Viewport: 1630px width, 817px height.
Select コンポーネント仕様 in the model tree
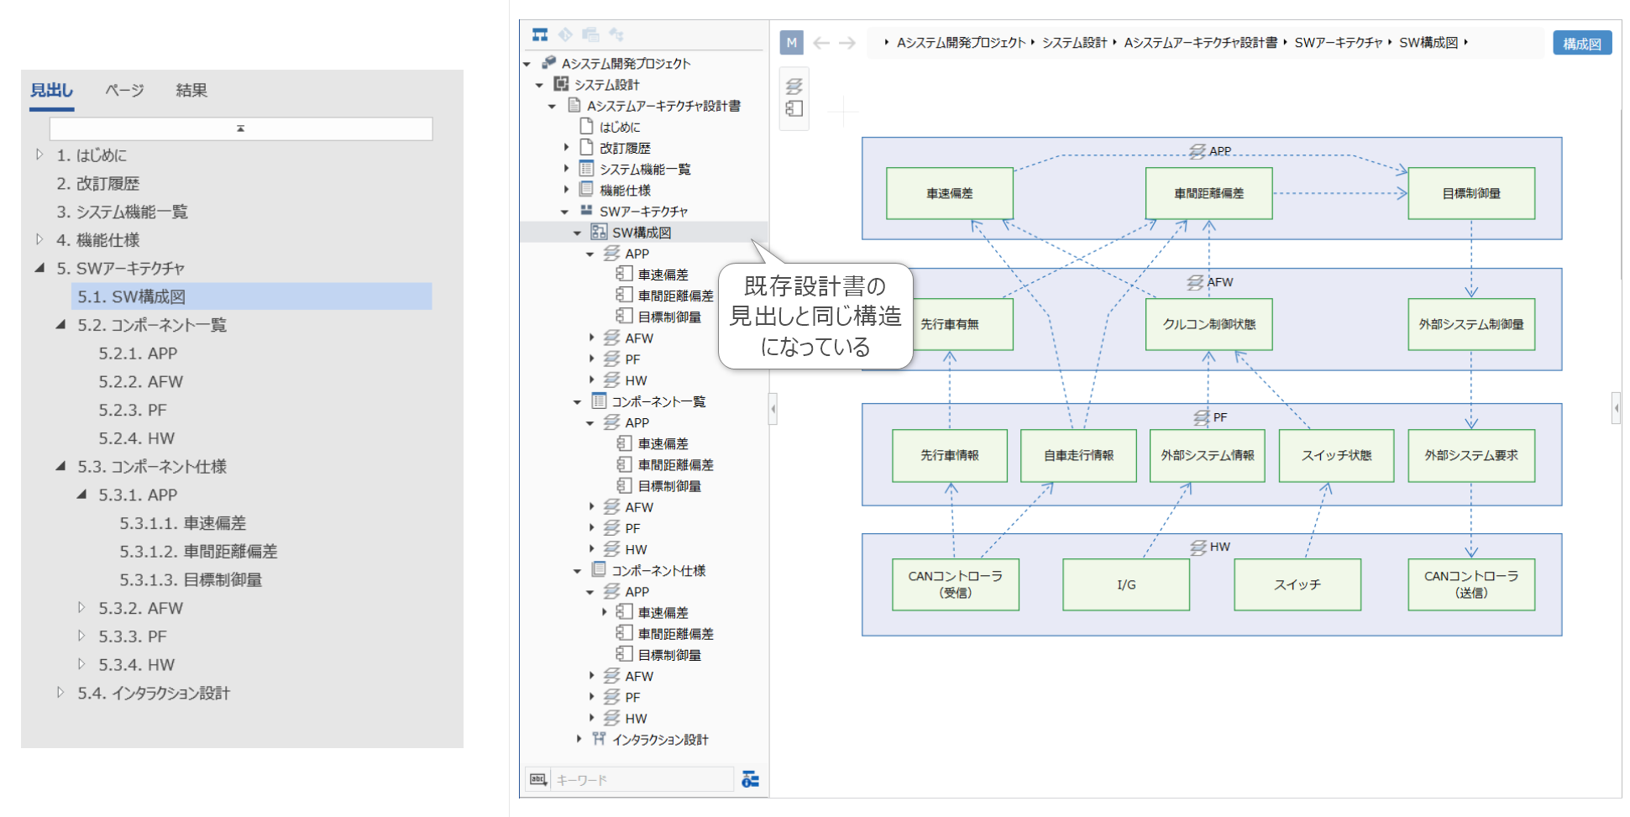(x=658, y=570)
